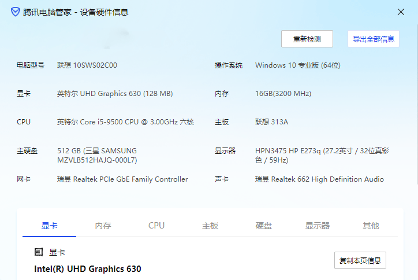Click the 512 GB SAMSUNG disk value
This screenshot has width=418, height=280.
click(97, 155)
